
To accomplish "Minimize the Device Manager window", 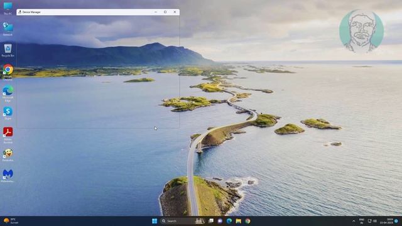I will click(156, 12).
